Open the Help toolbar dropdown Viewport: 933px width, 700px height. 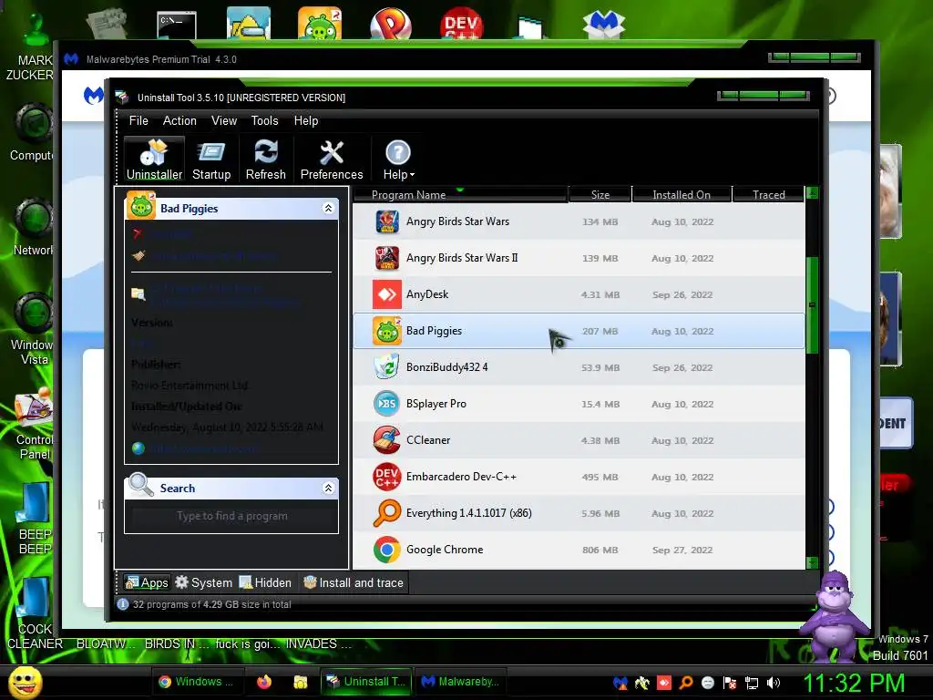(398, 160)
